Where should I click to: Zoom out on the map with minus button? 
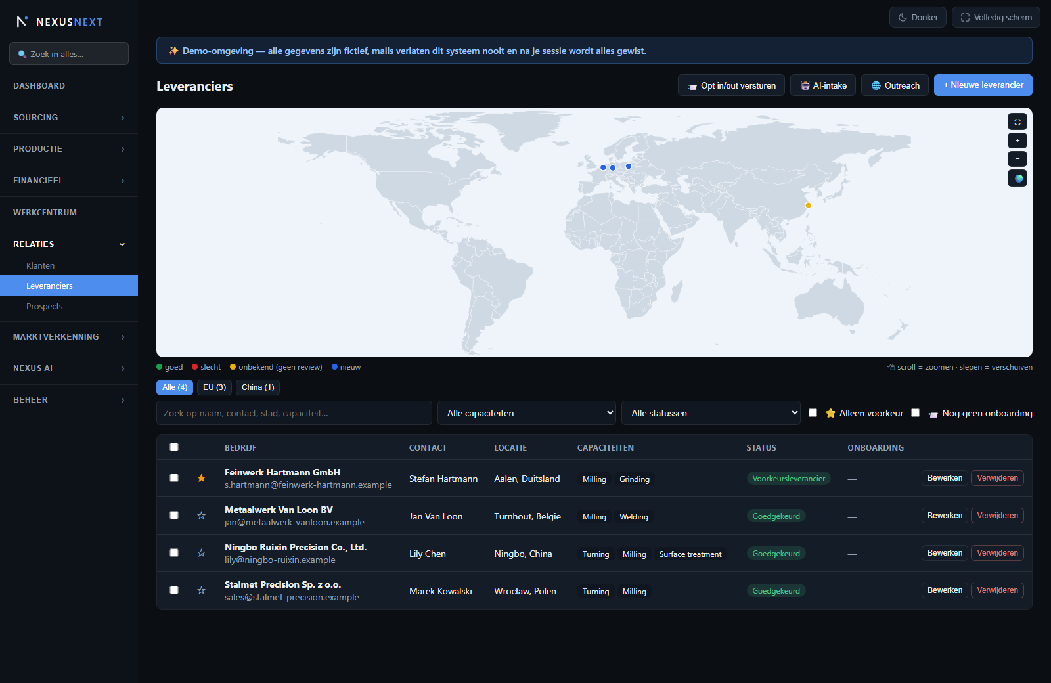pos(1017,159)
